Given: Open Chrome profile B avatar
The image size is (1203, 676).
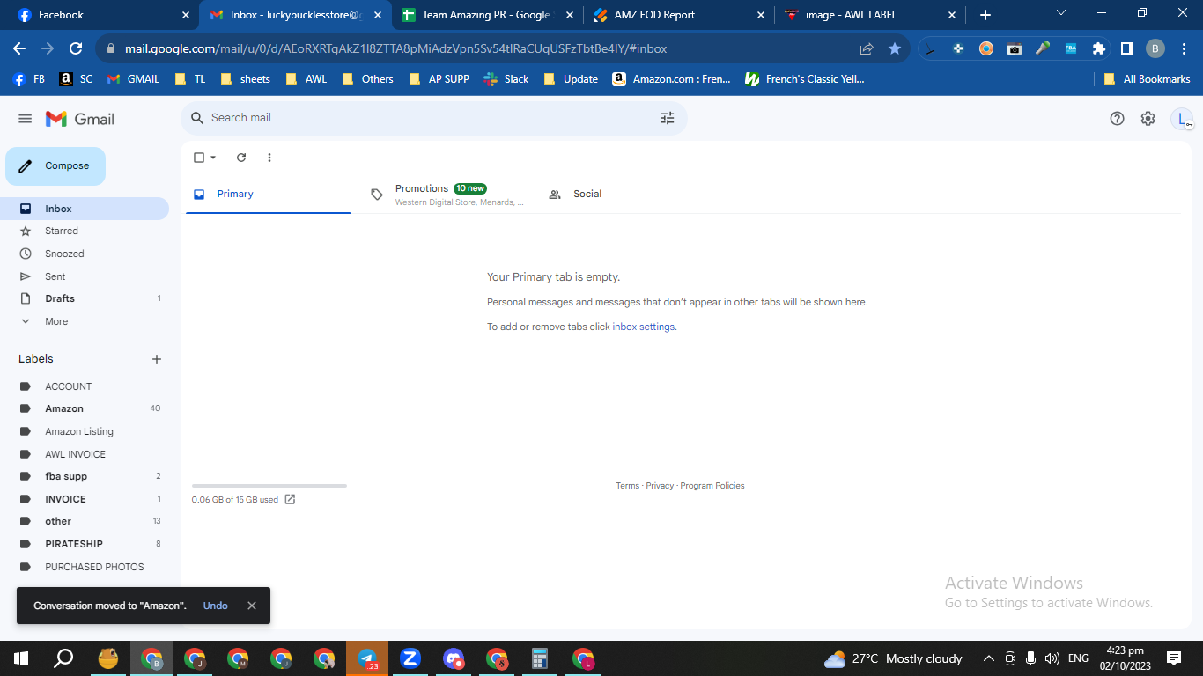Looking at the screenshot, I should tap(1155, 48).
